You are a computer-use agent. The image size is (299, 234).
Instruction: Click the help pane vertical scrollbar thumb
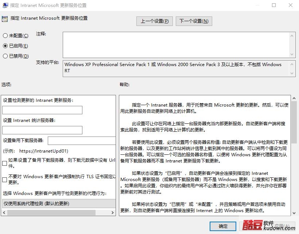click(x=294, y=122)
